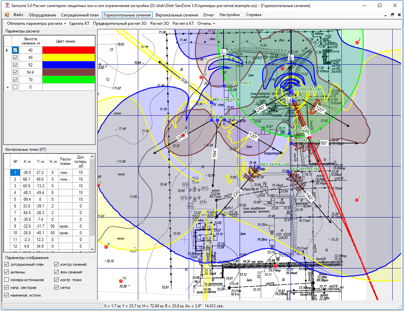Open the Настройки menu
The image size is (404, 311).
[230, 15]
